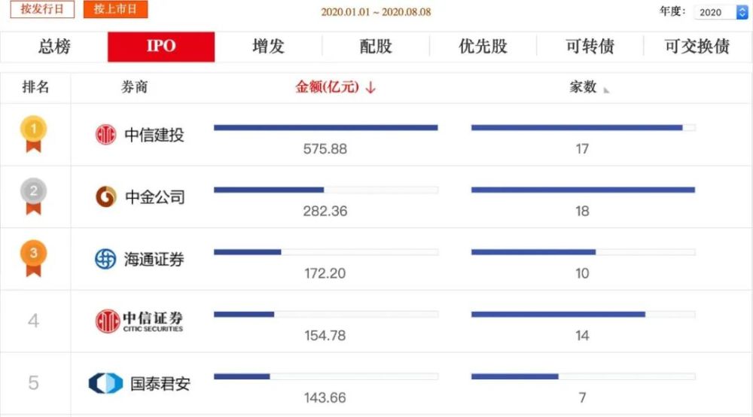The image size is (753, 417).
Task: Toggle ranking by 按发行日
Action: point(42,9)
